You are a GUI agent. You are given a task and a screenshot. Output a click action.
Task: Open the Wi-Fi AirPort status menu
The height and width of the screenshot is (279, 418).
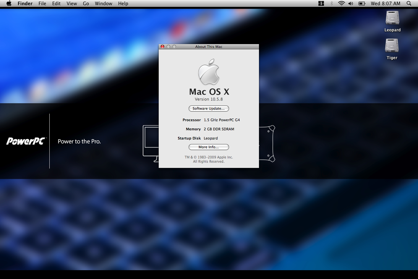(x=342, y=4)
